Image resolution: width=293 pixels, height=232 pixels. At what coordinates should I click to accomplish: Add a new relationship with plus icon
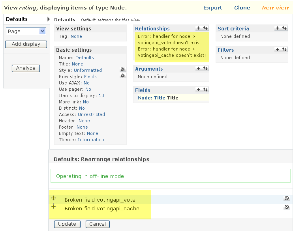(x=199, y=28)
